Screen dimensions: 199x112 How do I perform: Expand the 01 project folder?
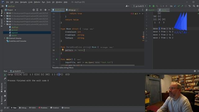click(x=5, y=16)
